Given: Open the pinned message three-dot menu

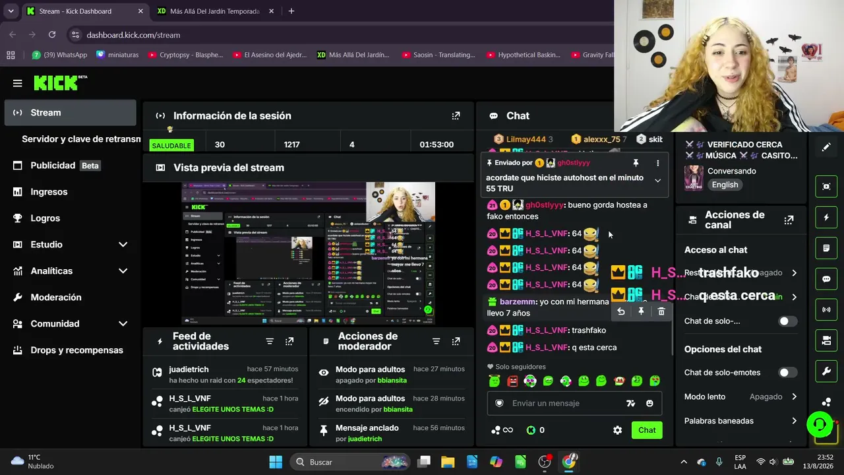Looking at the screenshot, I should pos(657,163).
